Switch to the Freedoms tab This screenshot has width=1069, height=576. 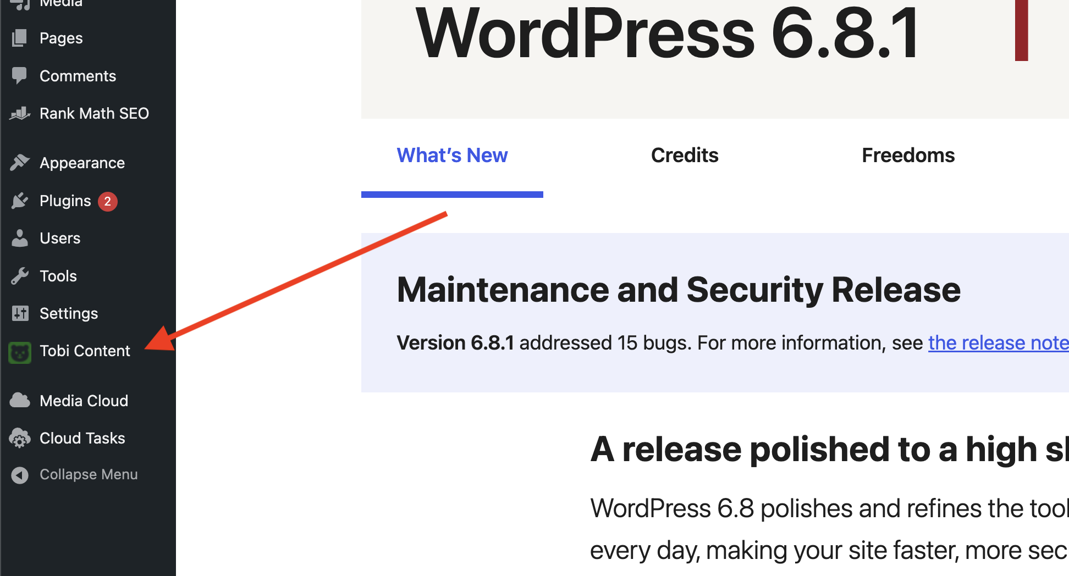point(908,156)
